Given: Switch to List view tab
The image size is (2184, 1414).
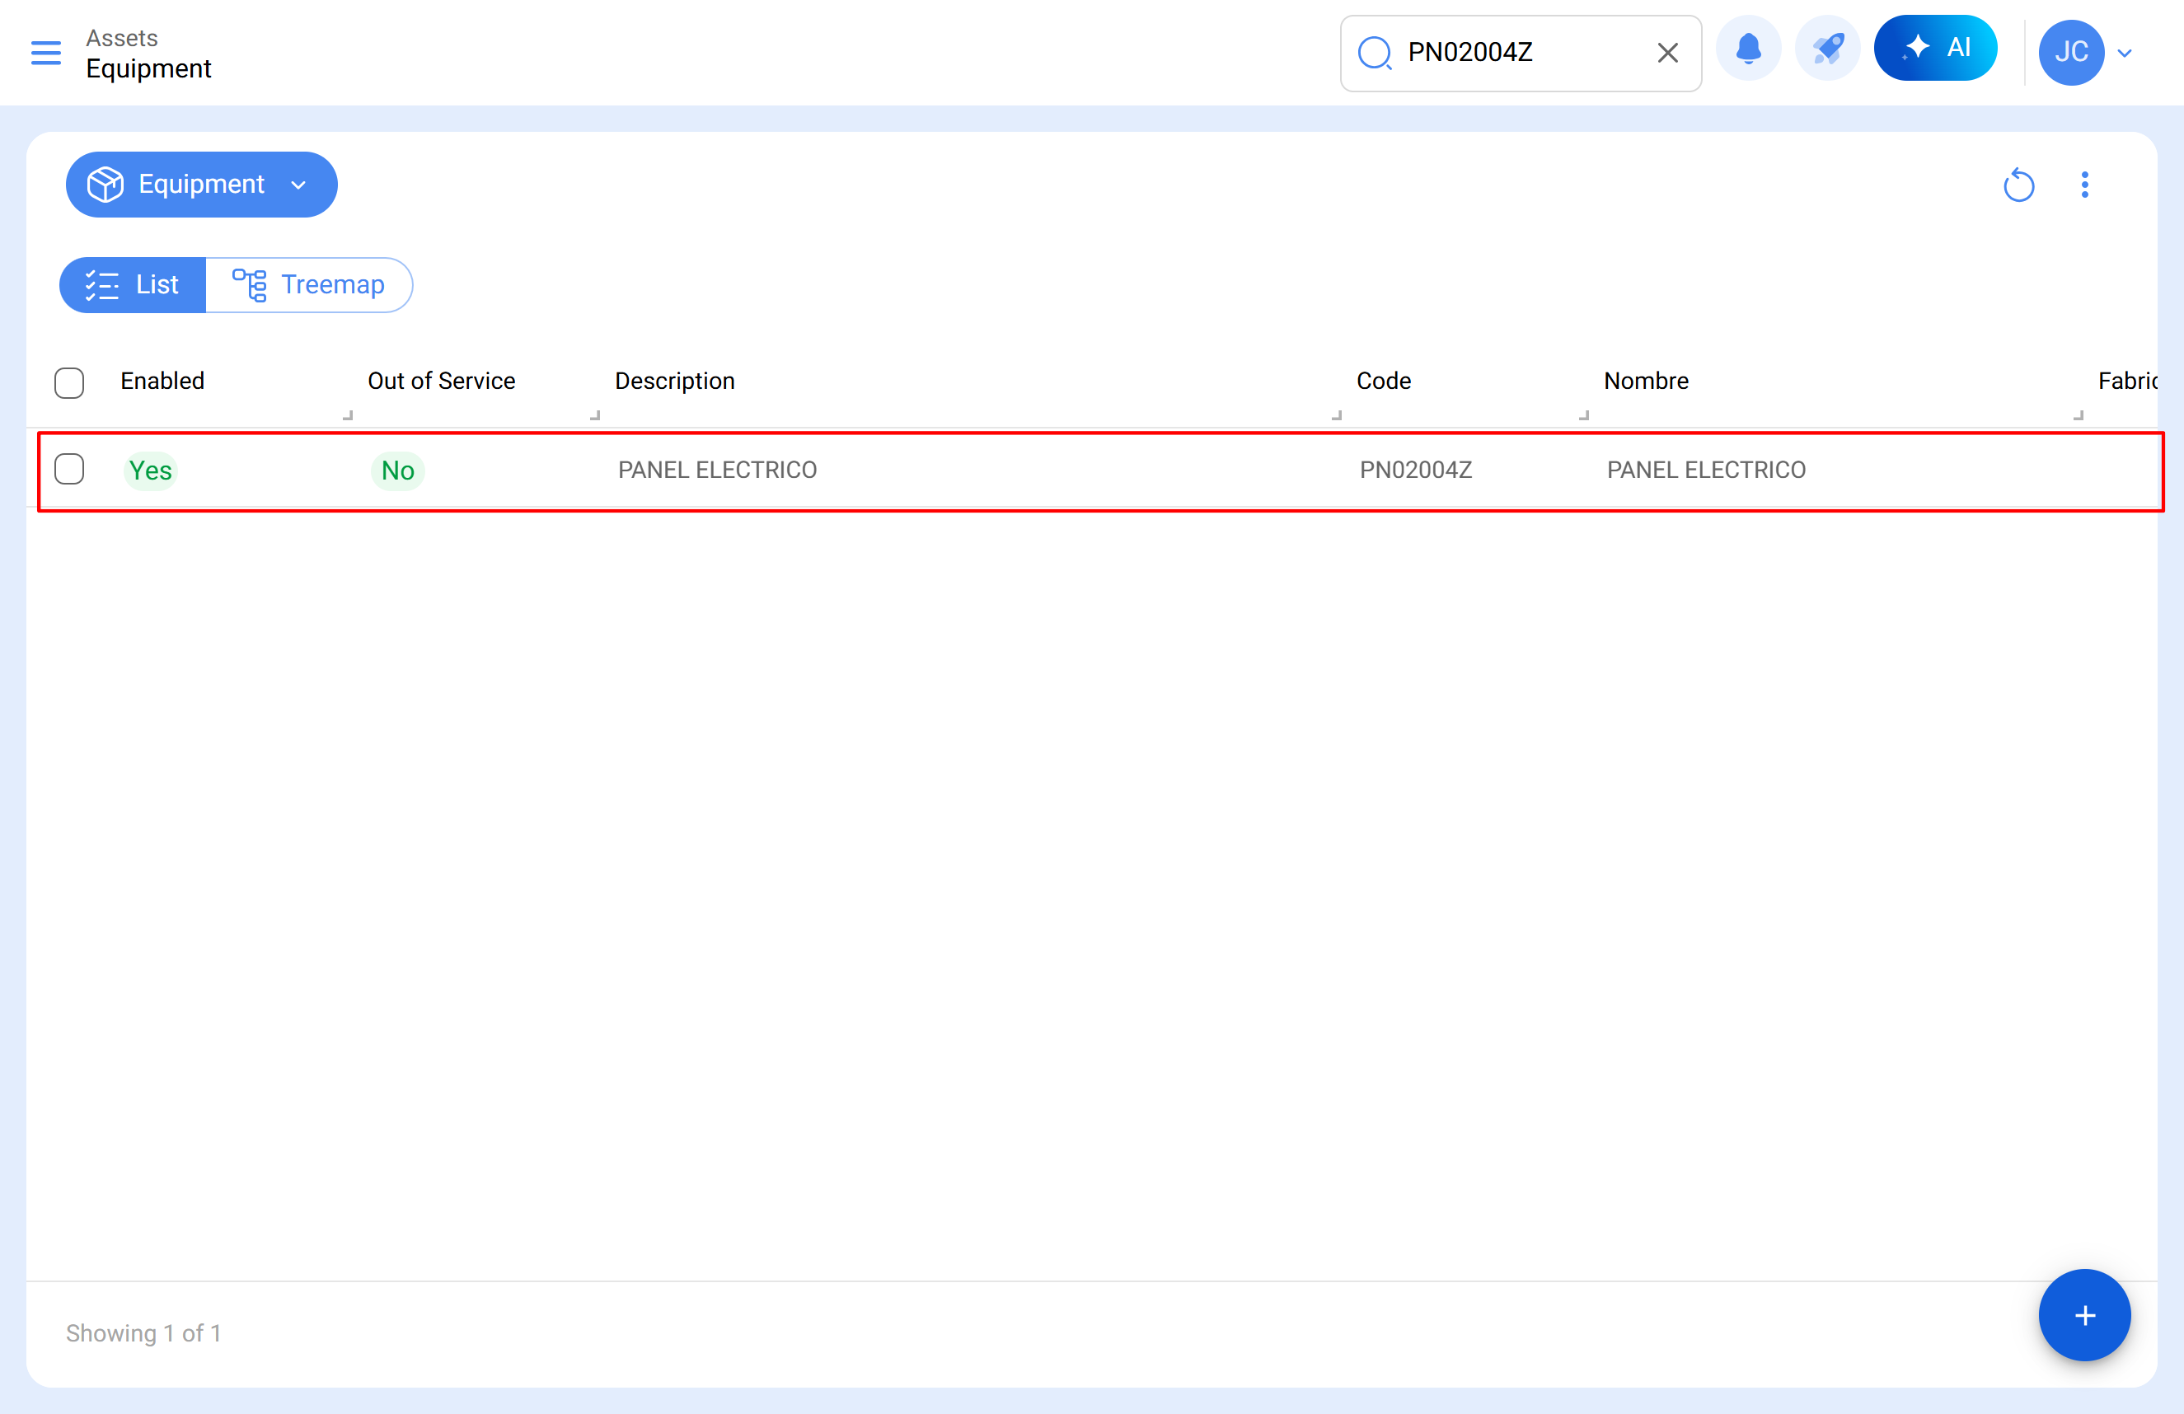Looking at the screenshot, I should [133, 285].
